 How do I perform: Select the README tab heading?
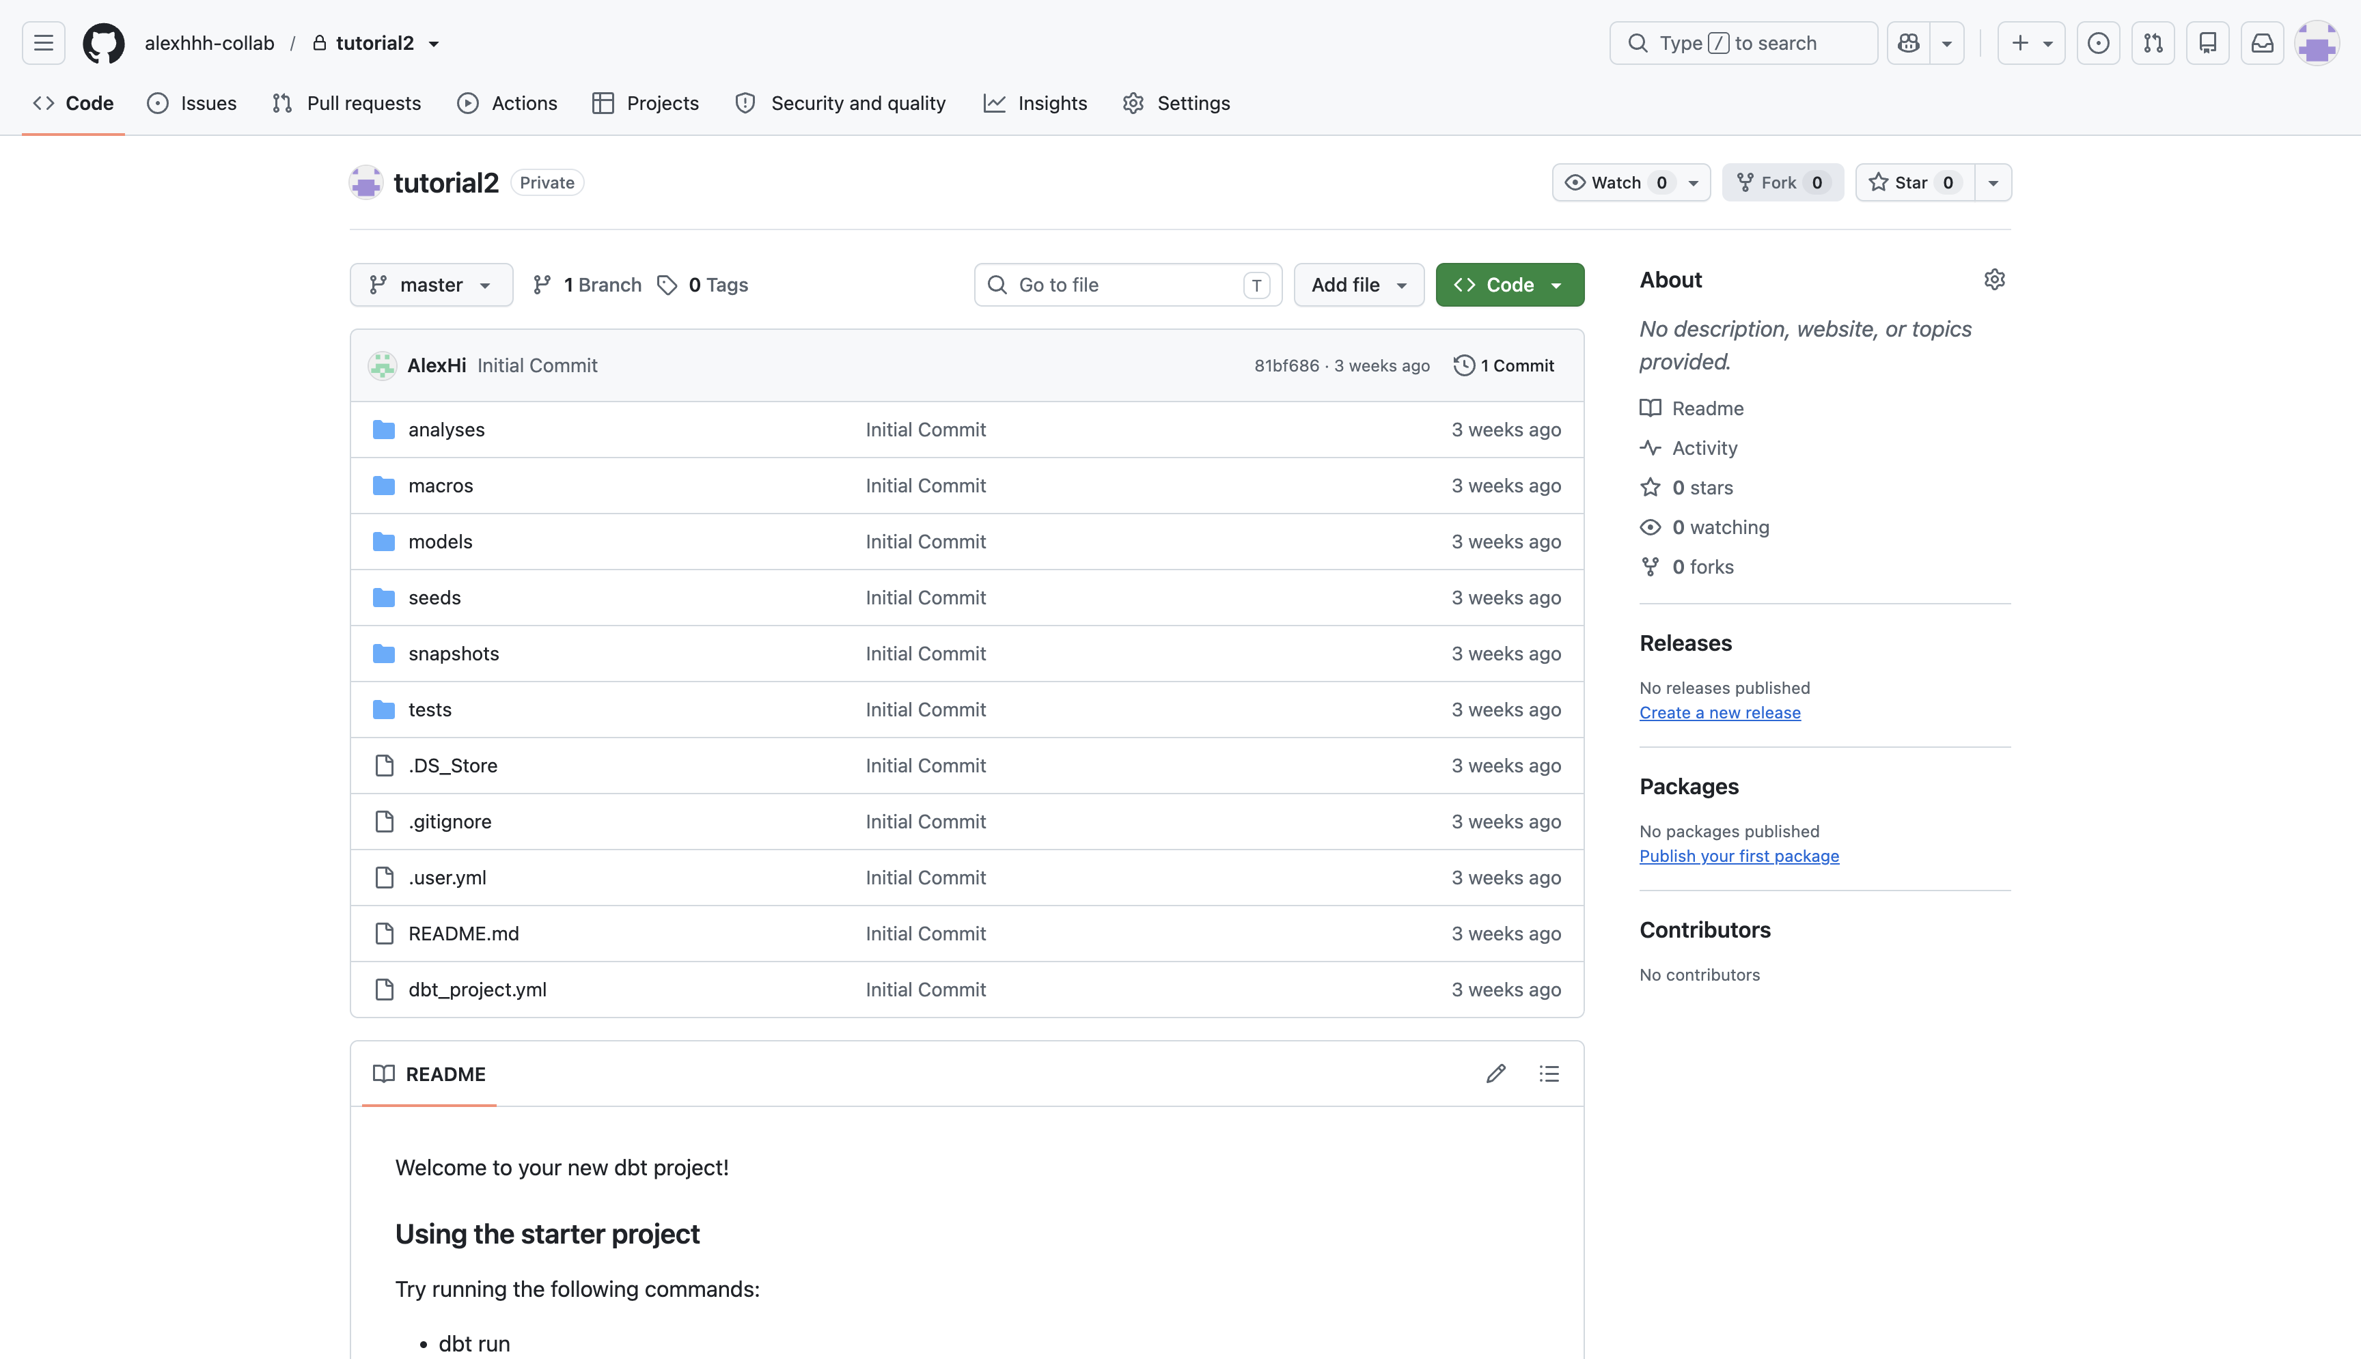(x=430, y=1074)
